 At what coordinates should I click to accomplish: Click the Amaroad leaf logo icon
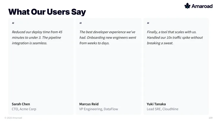point(187,6)
